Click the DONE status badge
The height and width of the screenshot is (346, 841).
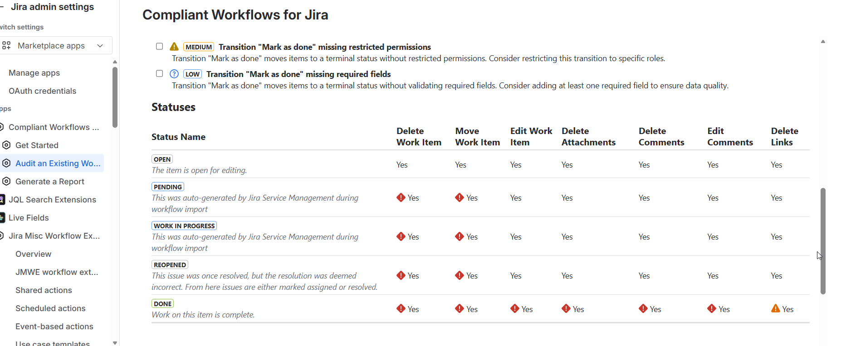click(x=162, y=303)
